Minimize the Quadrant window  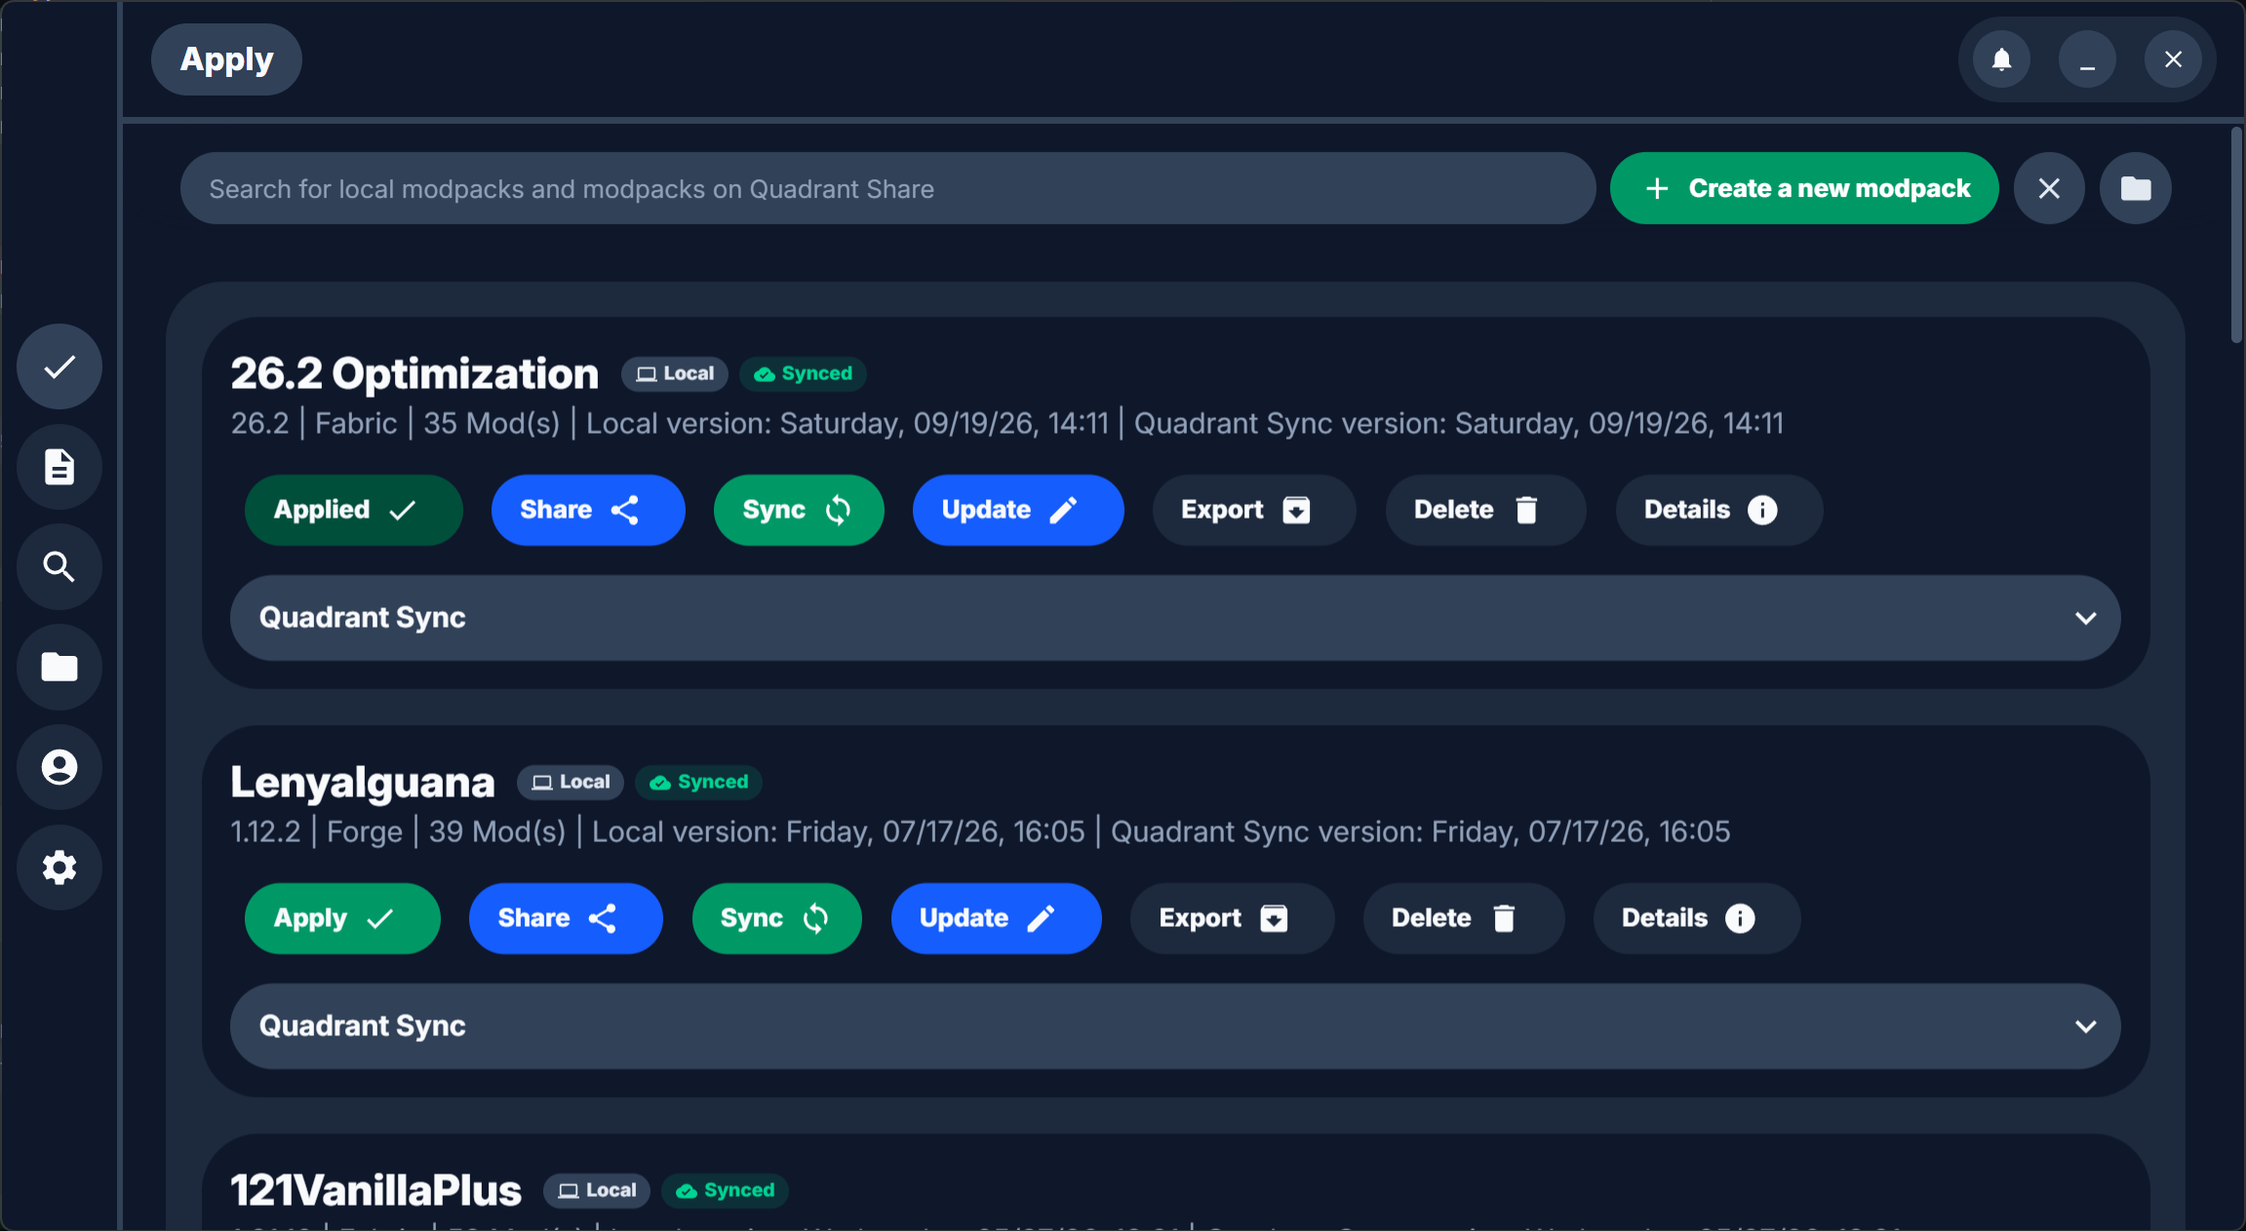coord(2087,59)
